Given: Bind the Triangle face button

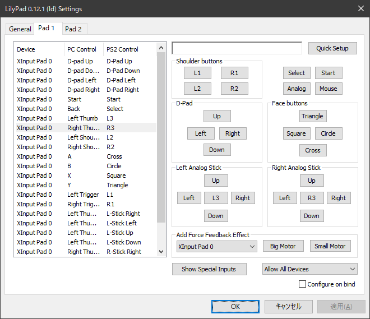Looking at the screenshot, I should point(313,116).
